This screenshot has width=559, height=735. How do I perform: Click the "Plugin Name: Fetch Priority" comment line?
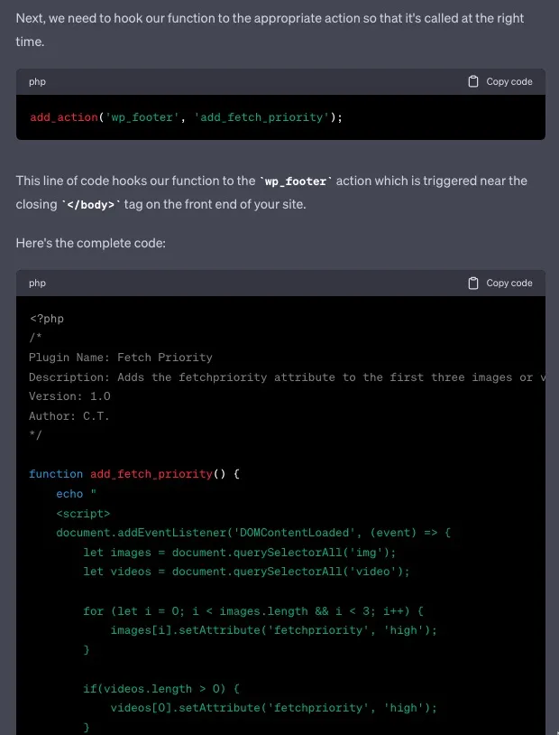point(121,358)
